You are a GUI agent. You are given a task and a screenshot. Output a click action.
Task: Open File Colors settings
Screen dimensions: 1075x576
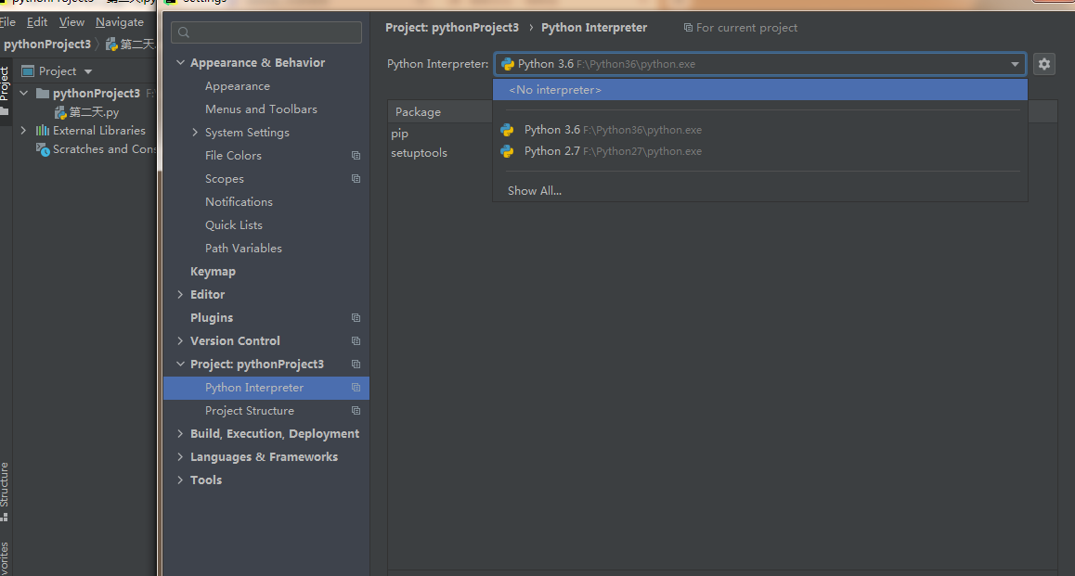point(233,156)
